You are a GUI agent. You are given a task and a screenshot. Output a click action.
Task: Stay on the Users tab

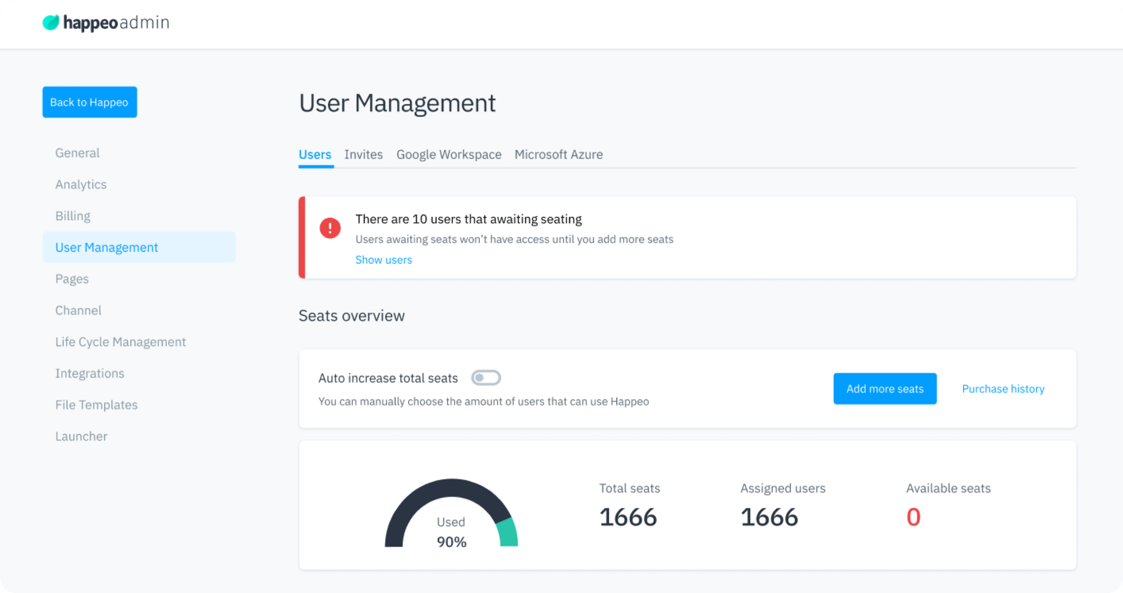click(x=315, y=155)
